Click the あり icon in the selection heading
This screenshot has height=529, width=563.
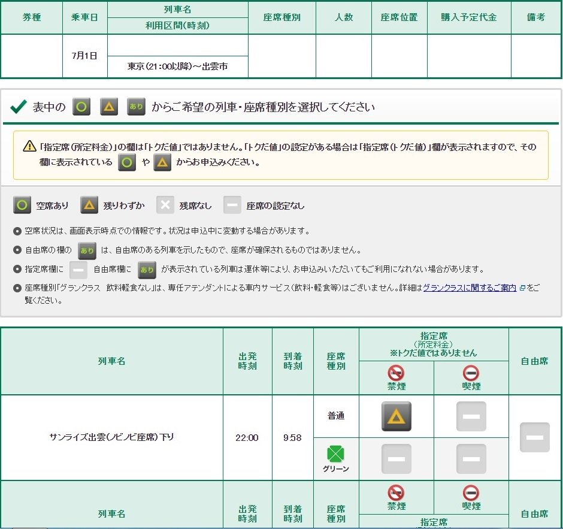136,107
